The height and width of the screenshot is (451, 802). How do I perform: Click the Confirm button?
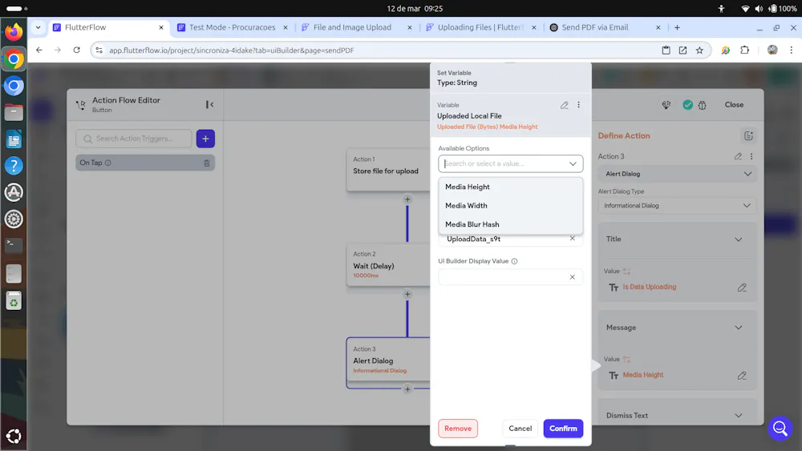tap(563, 429)
